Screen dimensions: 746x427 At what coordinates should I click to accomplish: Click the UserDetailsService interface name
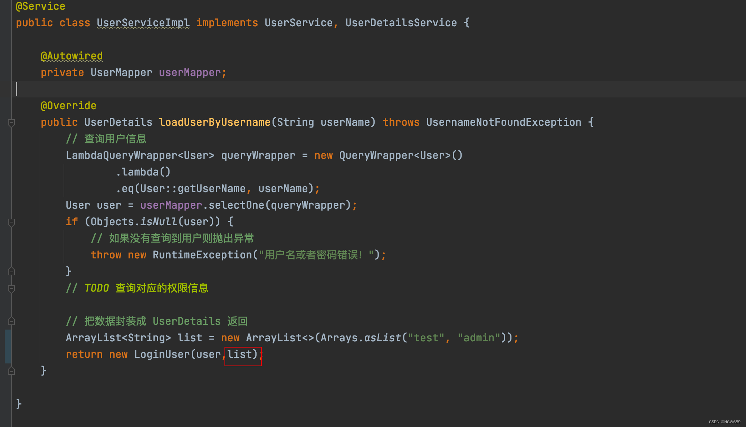coord(401,23)
